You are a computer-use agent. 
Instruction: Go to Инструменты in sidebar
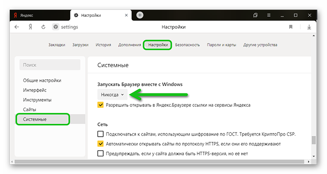click(x=37, y=100)
